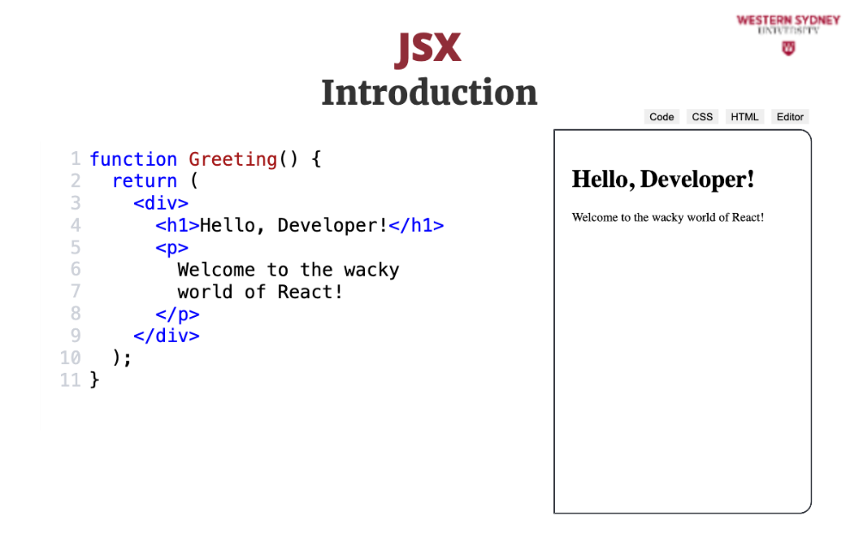Click line number 1 in the code gutter
The image size is (859, 536).
click(x=76, y=159)
